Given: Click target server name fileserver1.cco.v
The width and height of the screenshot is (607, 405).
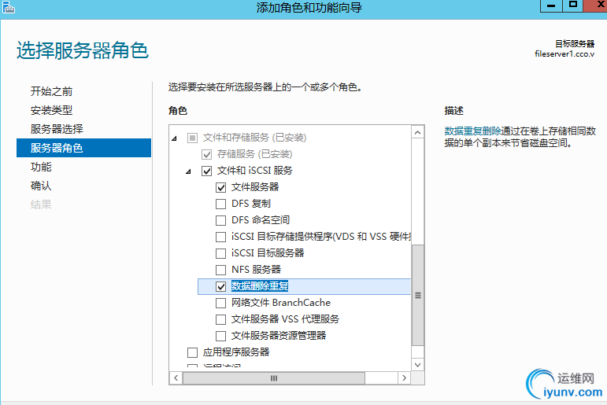Looking at the screenshot, I should (x=564, y=54).
